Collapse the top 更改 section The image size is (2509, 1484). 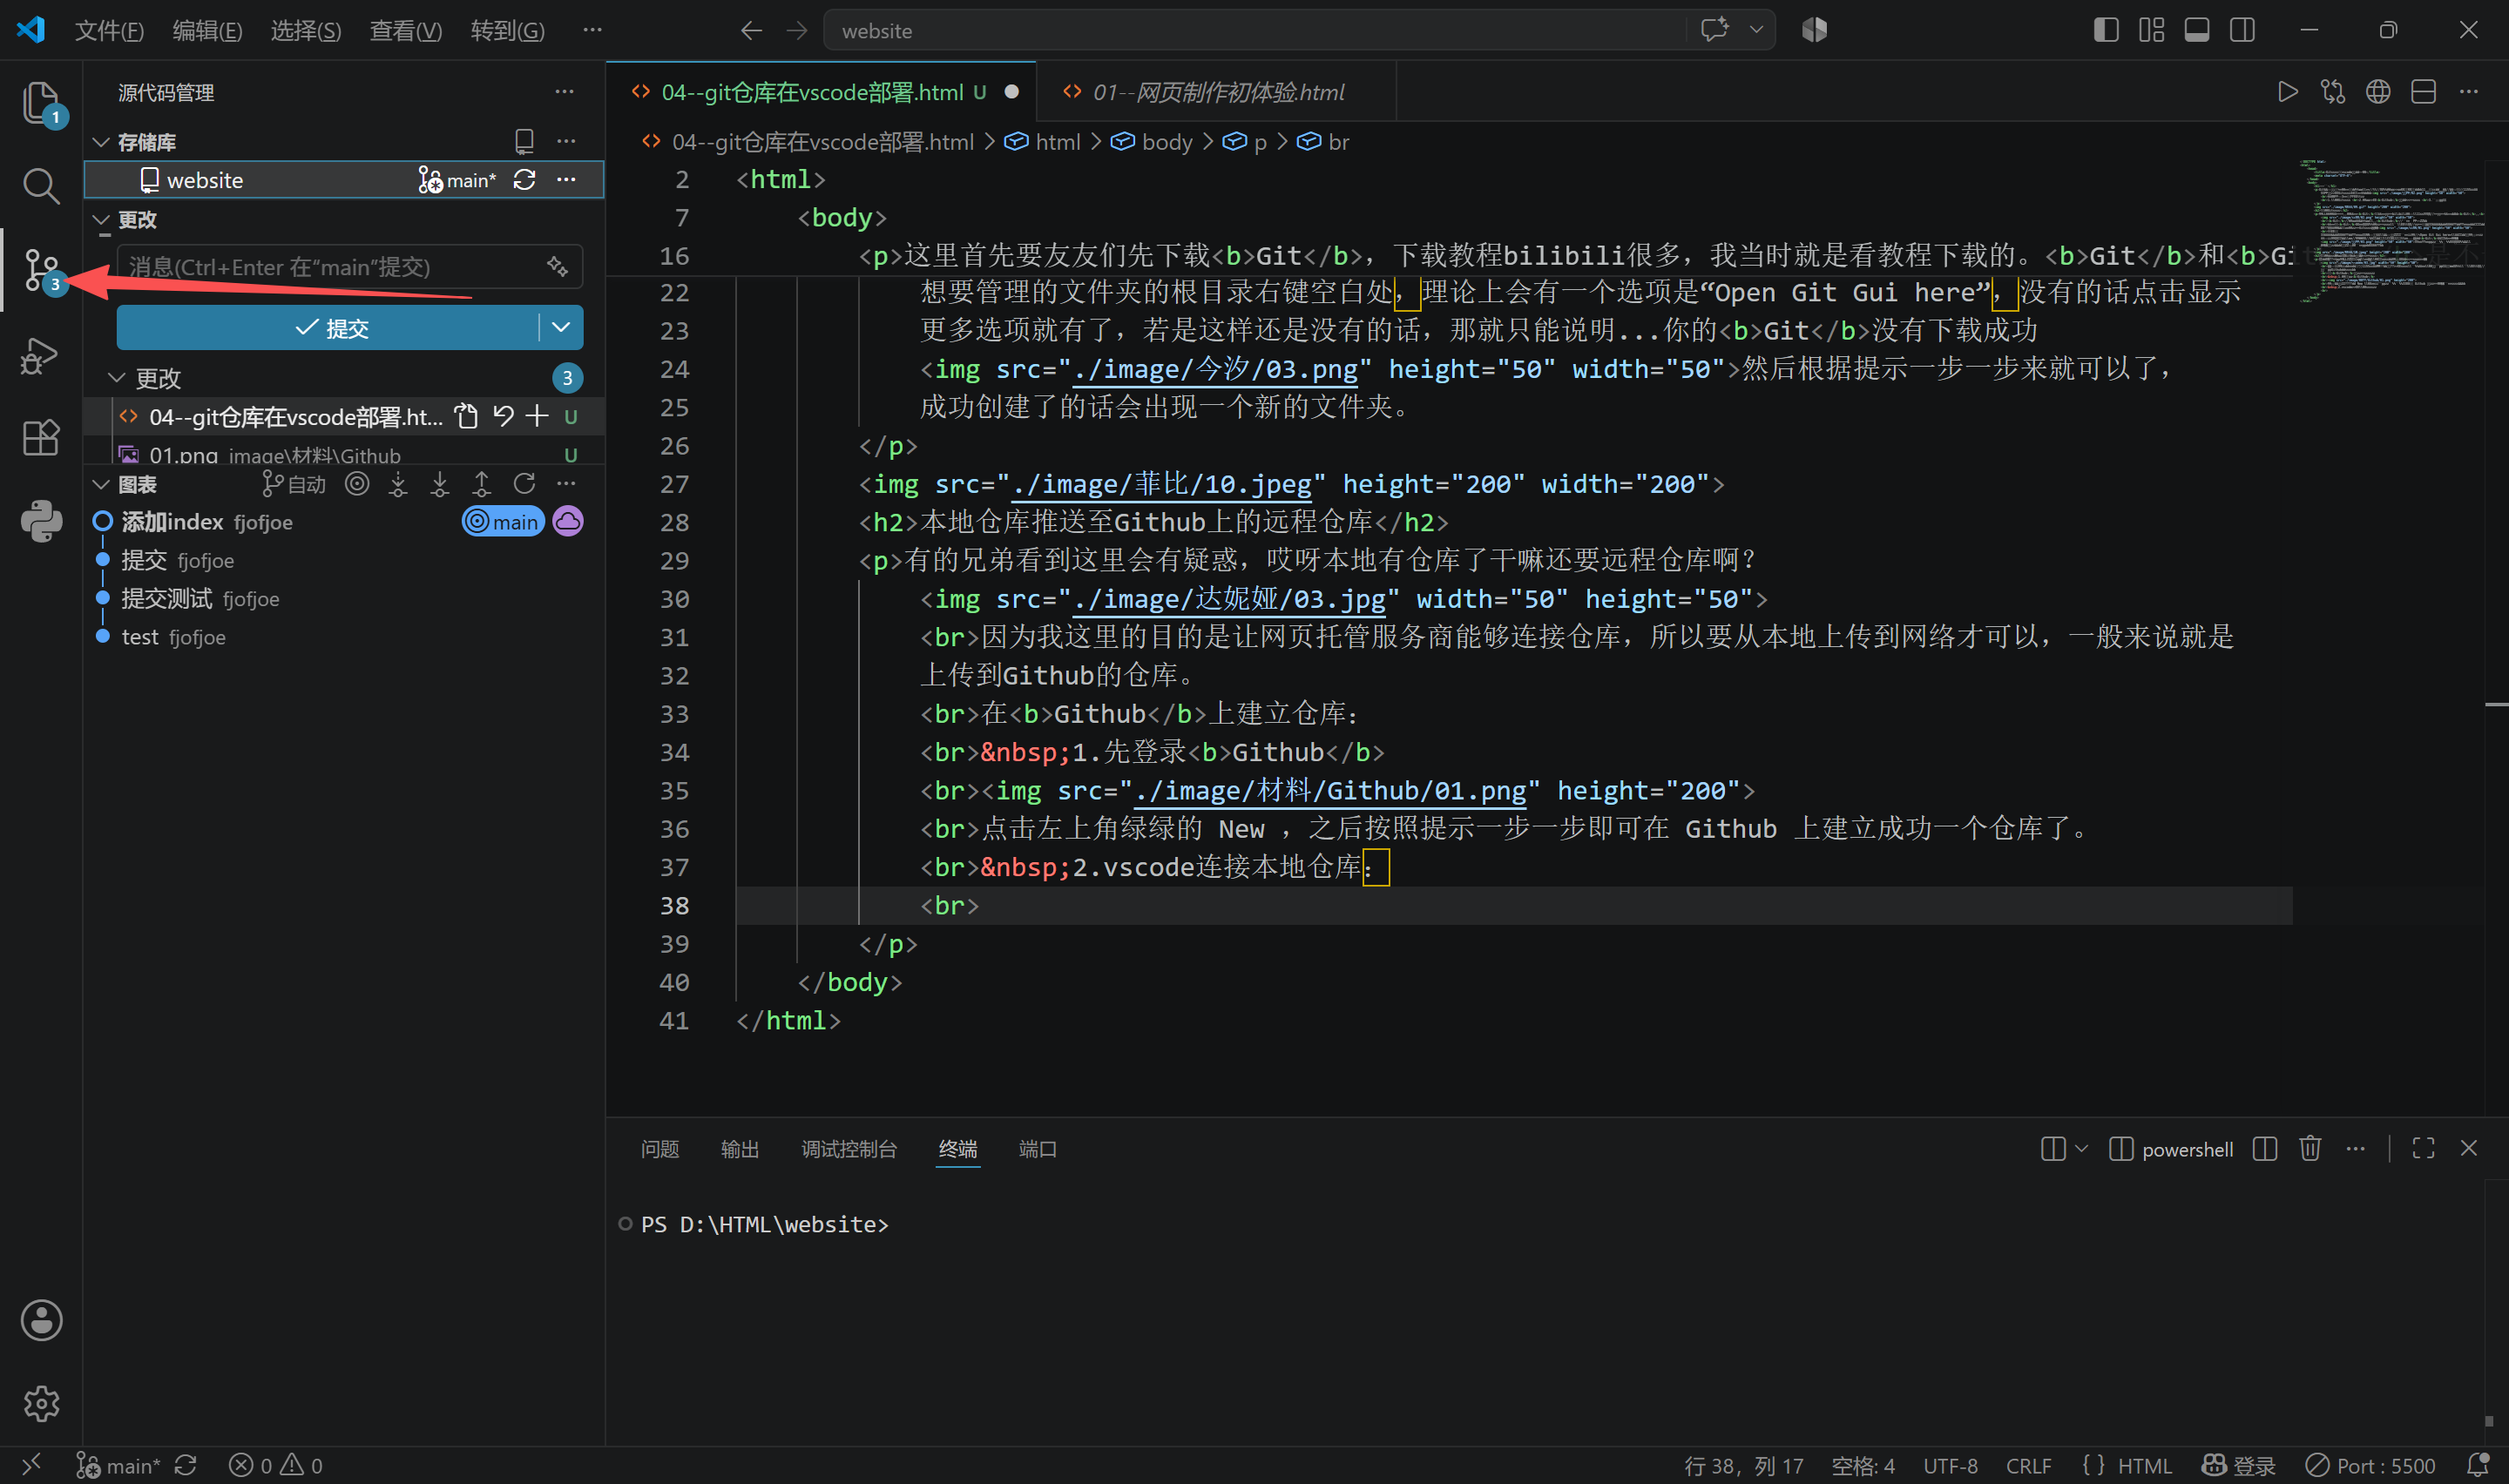point(101,219)
